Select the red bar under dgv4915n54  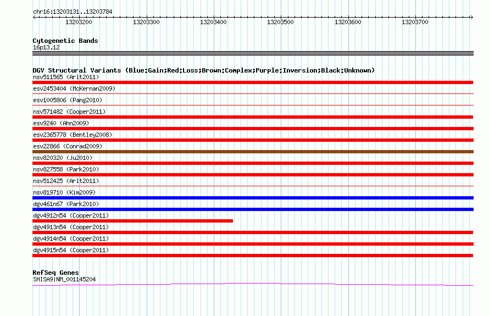(253, 256)
